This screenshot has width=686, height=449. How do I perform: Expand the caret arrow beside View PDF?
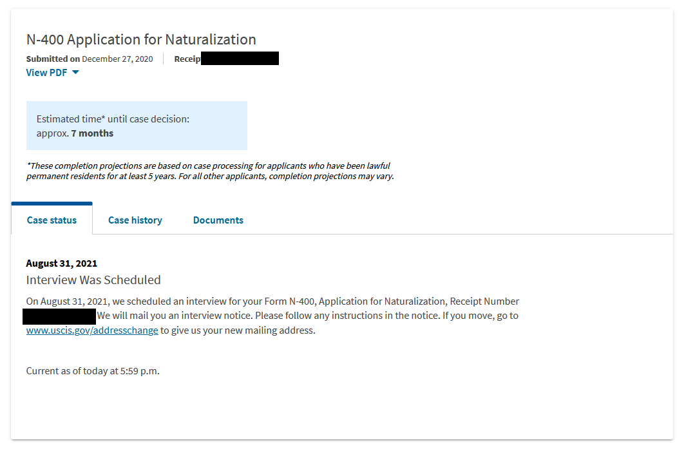point(75,73)
